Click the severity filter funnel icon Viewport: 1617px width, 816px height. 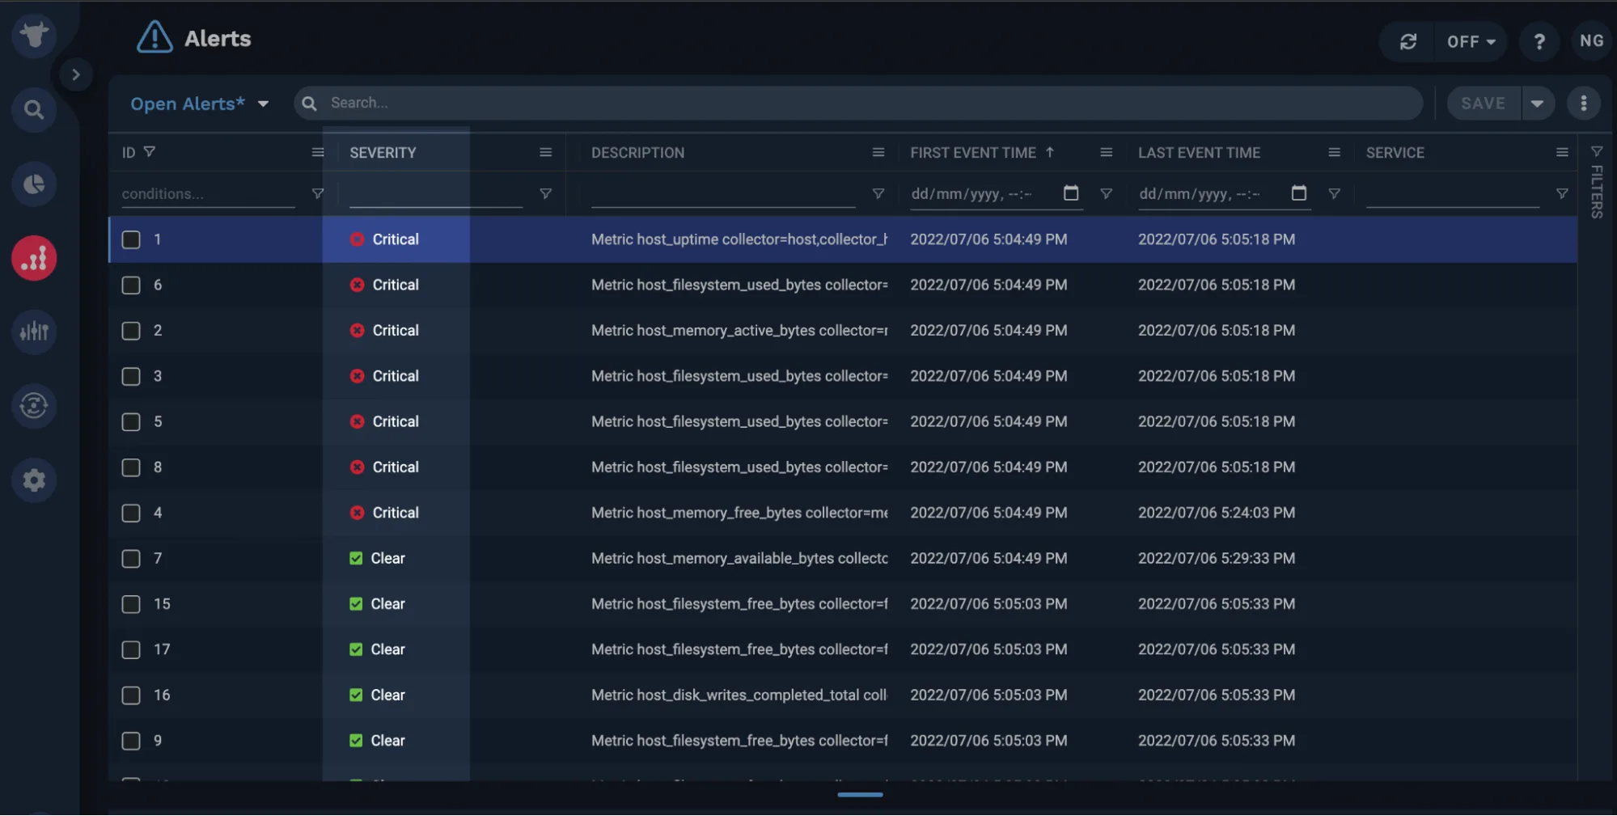(545, 193)
